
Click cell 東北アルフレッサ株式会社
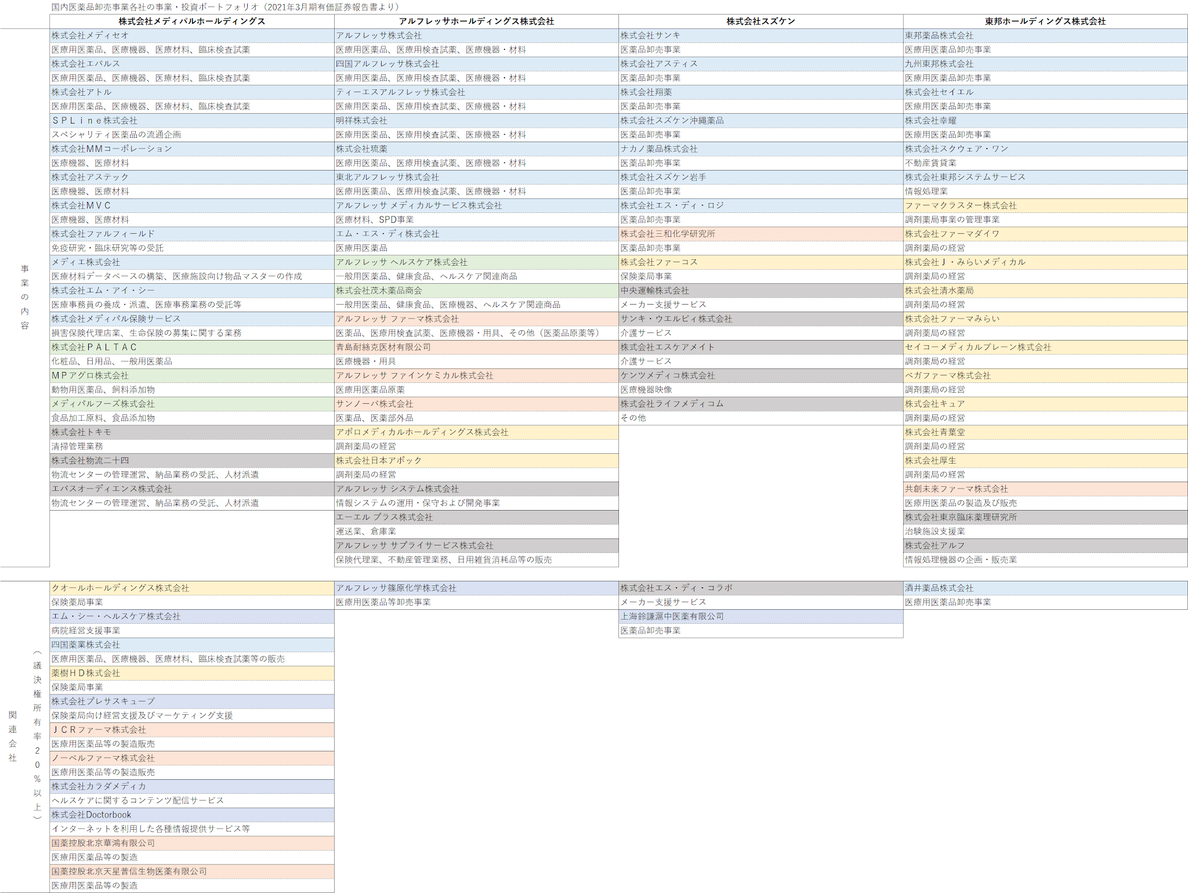click(x=476, y=177)
